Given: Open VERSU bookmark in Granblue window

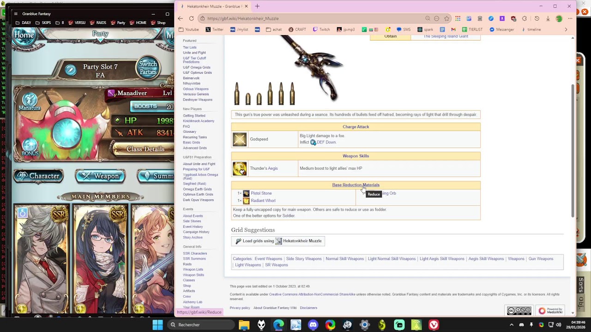Looking at the screenshot, I should click(77, 23).
